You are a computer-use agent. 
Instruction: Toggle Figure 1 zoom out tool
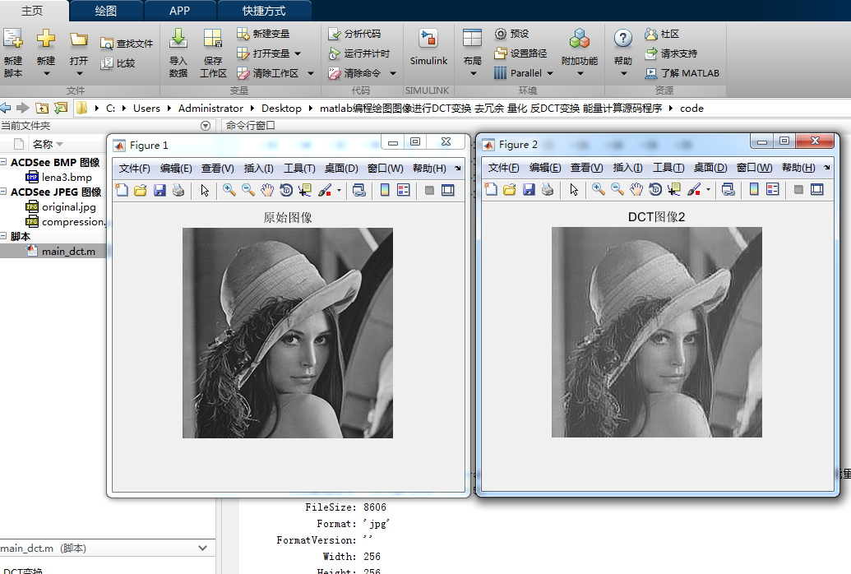click(248, 190)
